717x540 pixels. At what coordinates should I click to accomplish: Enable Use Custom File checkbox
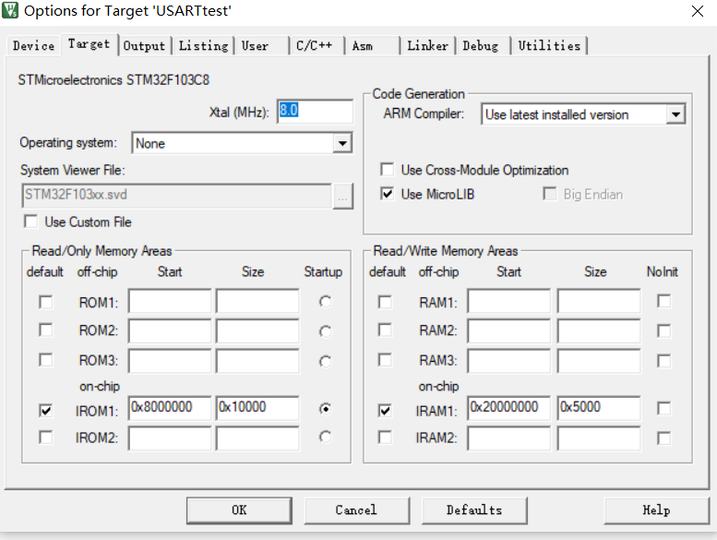tap(30, 222)
